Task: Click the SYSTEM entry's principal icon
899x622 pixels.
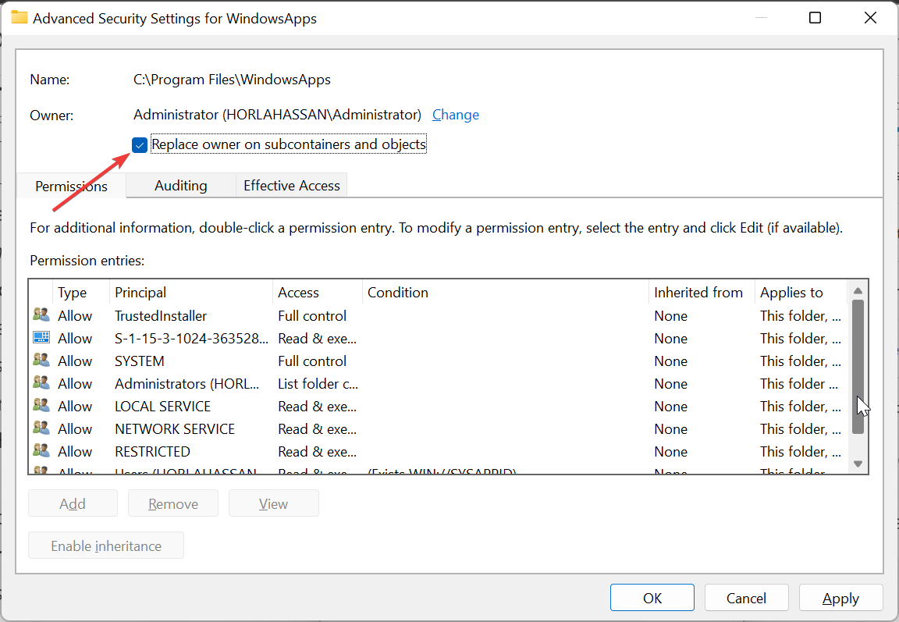Action: click(41, 361)
